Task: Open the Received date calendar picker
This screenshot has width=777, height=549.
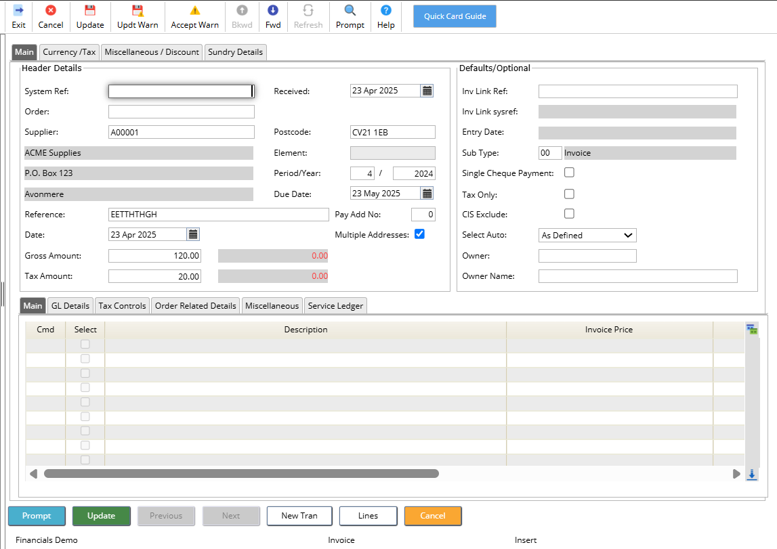Action: pyautogui.click(x=427, y=91)
